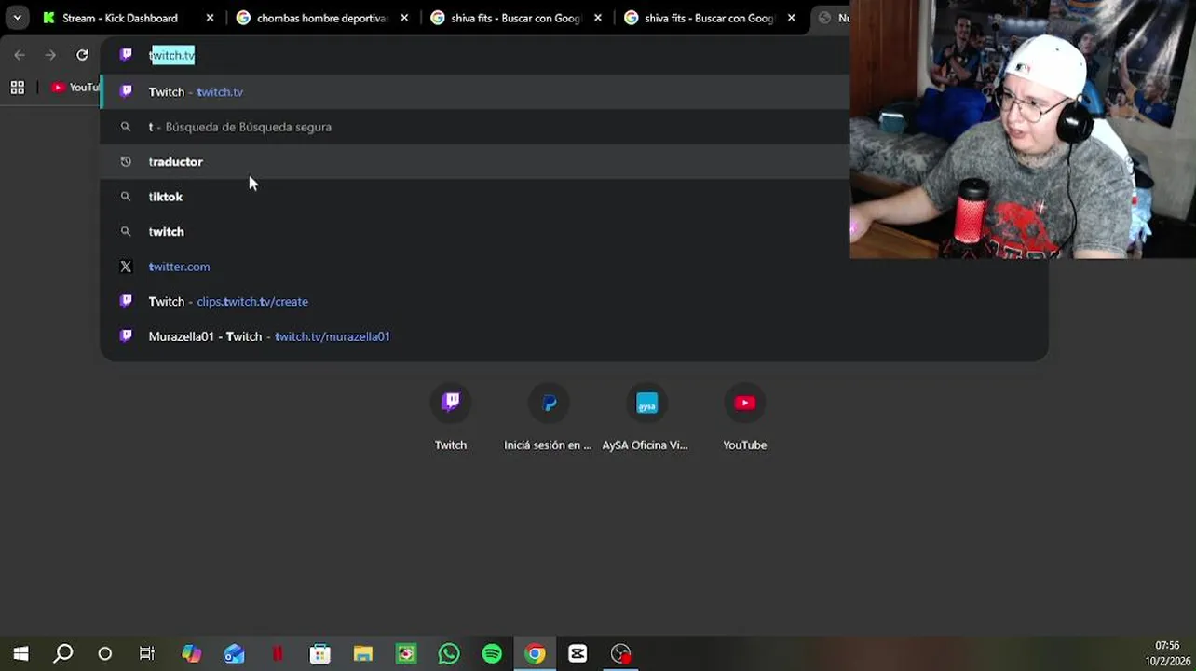Open the PayPal 'Iniciá sesión en' shortcut
Screen dimensions: 1196x671
pos(549,418)
